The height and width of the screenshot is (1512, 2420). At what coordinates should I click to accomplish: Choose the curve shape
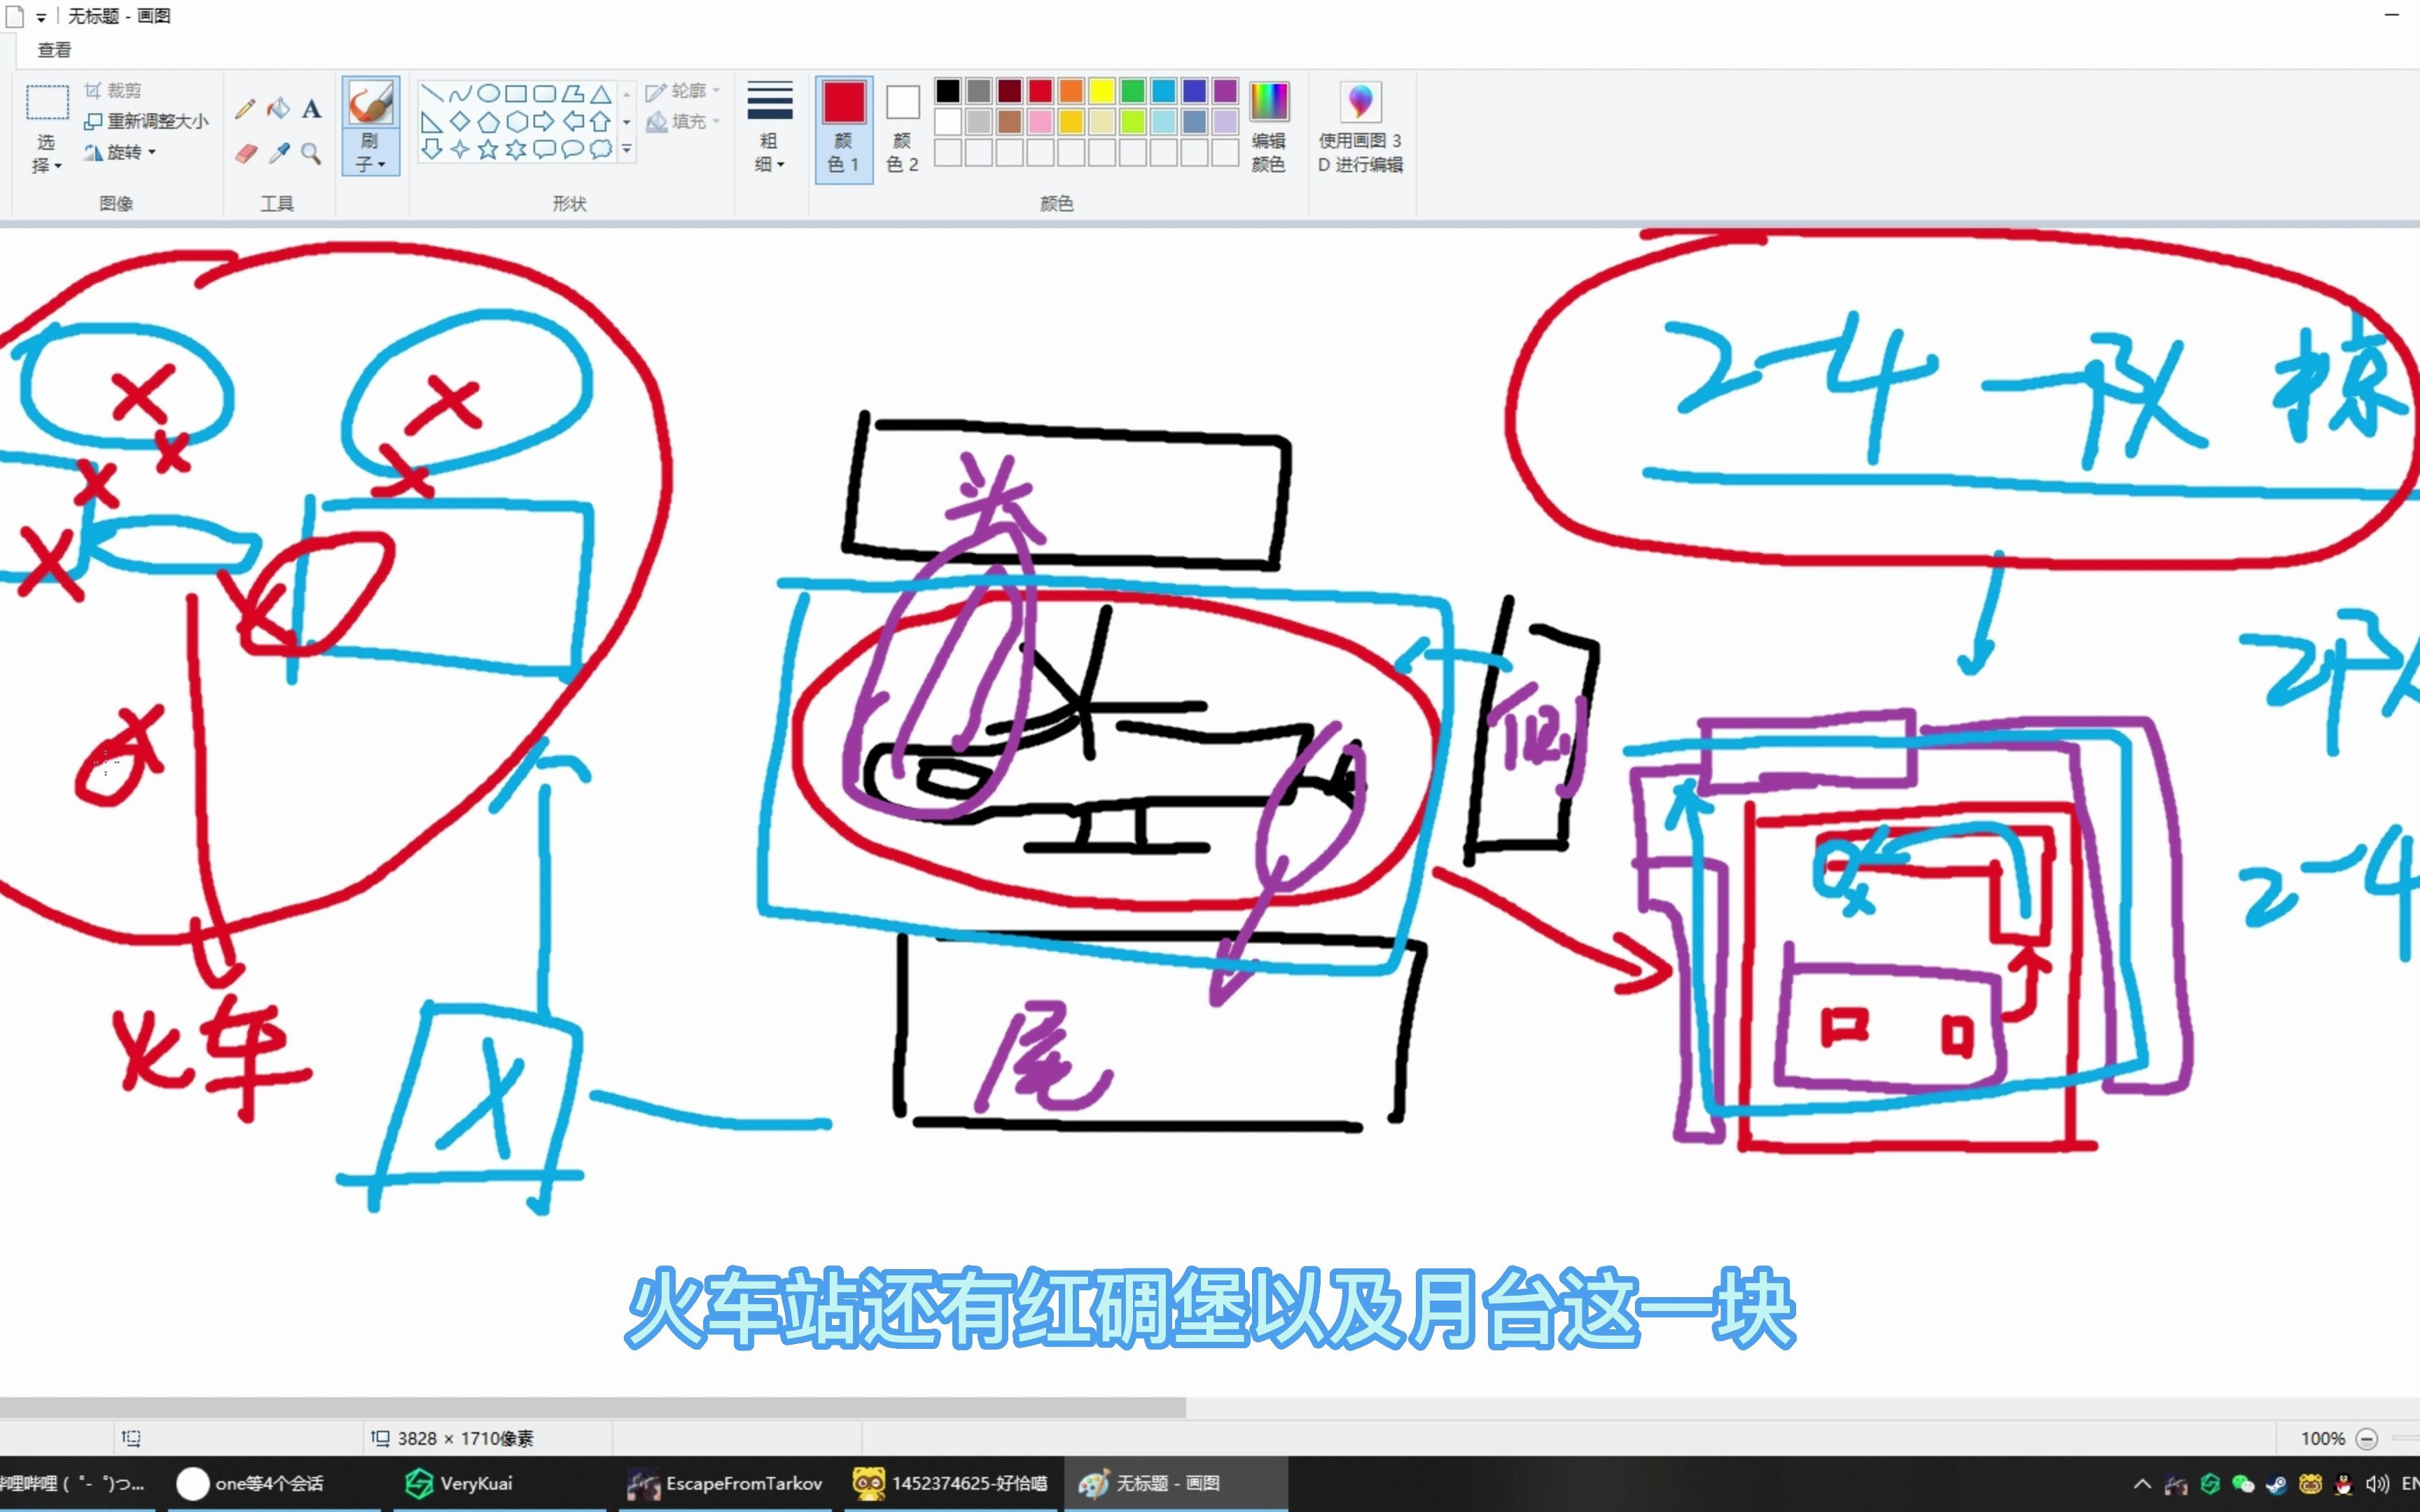[x=460, y=94]
